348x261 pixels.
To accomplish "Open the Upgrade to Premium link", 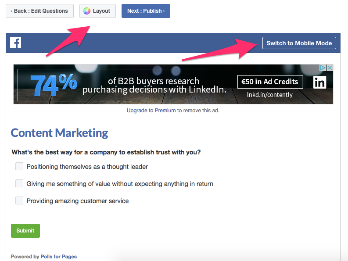I will pos(151,111).
